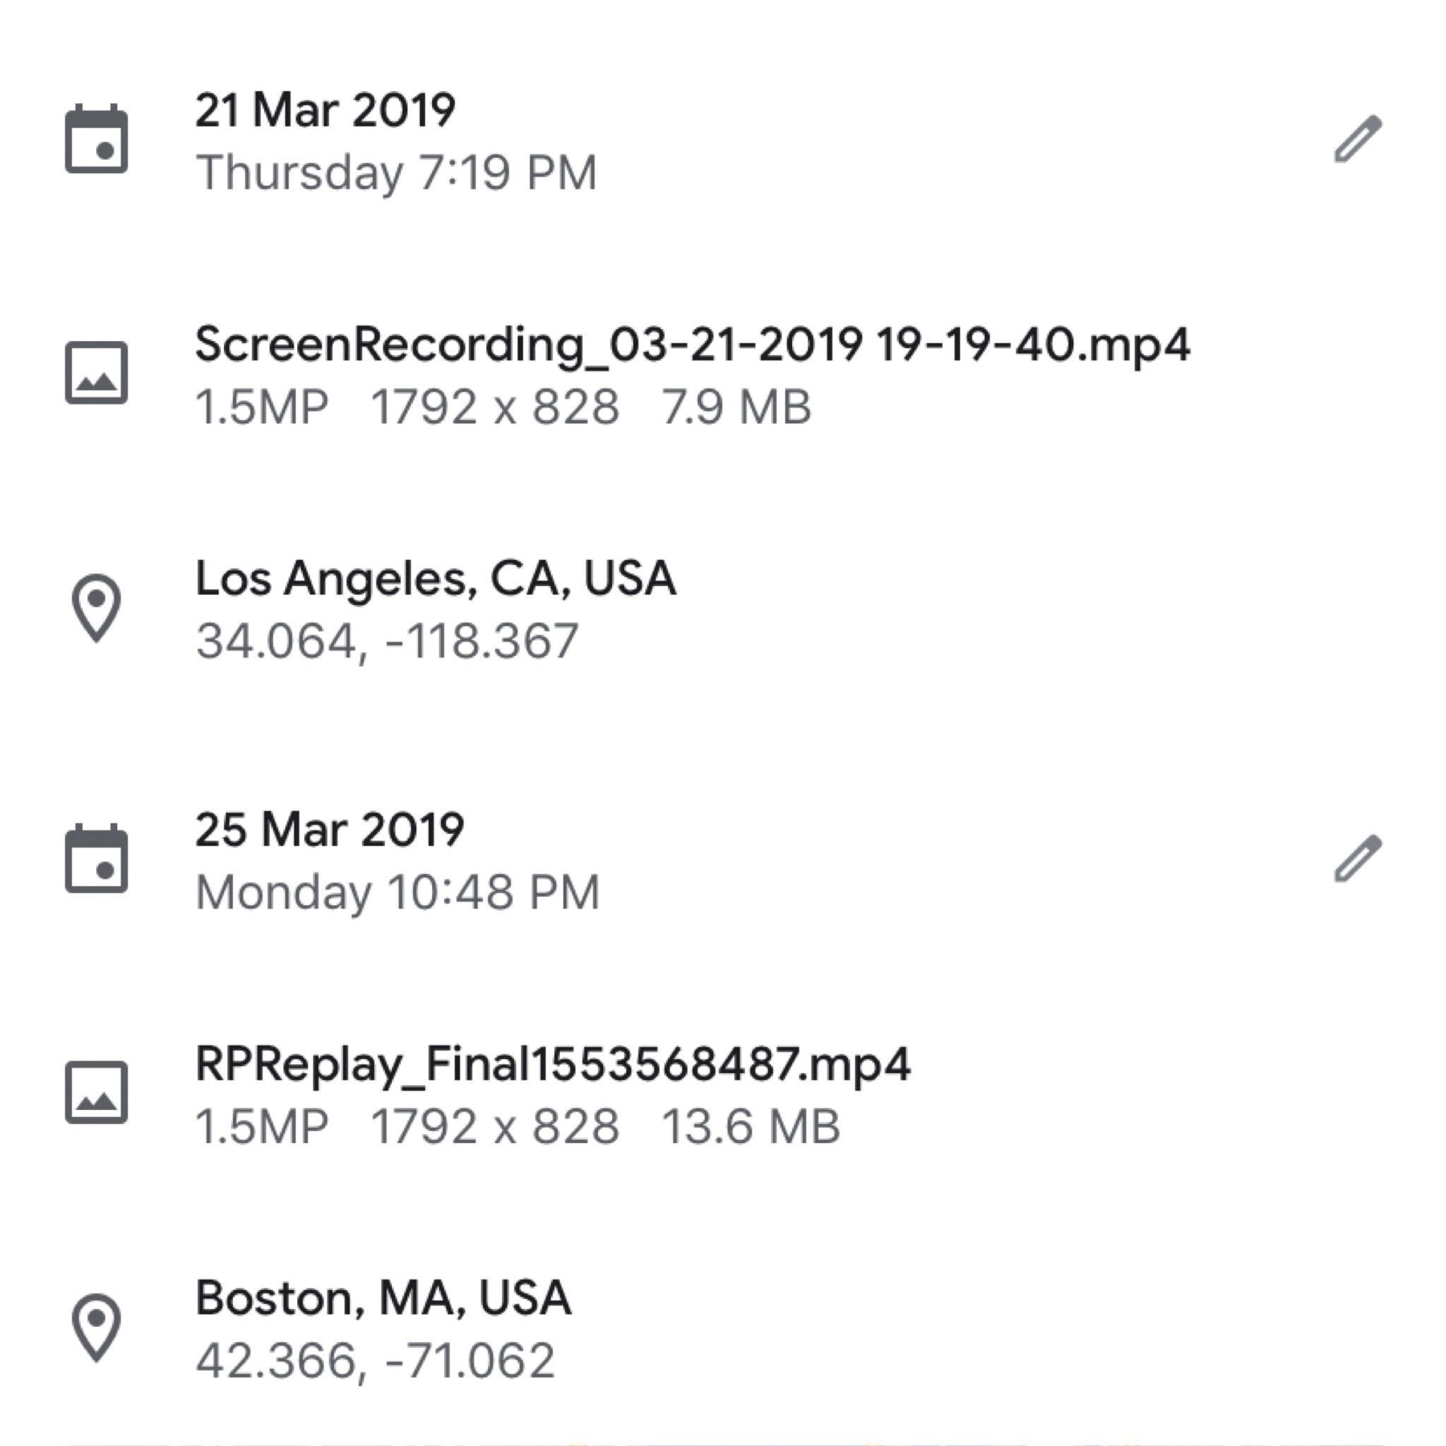
Task: Click the image icon beside ScreenRecording file
Action: coord(97,373)
